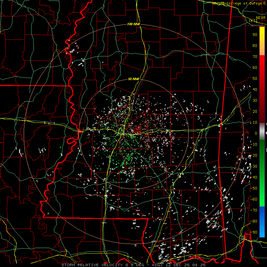Viewport: 267px width, 267px height.
Task: Click the 50 value on velocity scale
Action: 255,79
